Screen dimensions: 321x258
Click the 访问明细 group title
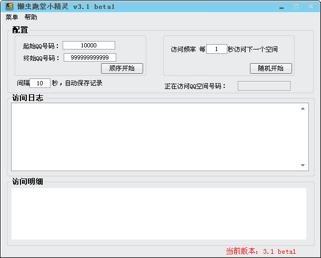[27, 182]
